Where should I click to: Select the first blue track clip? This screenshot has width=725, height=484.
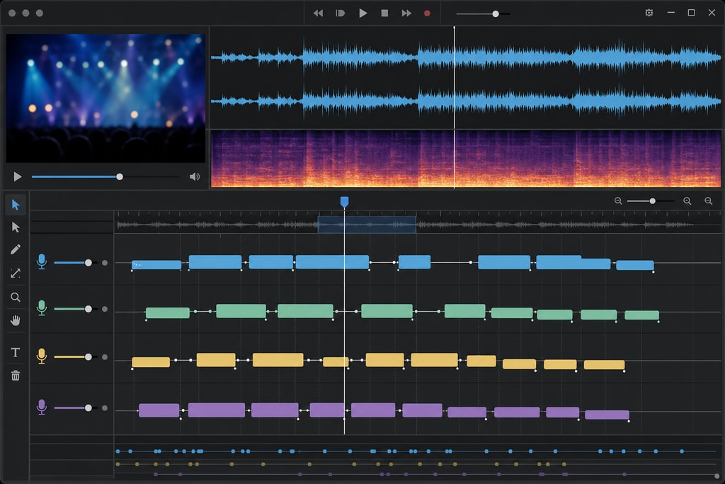tap(156, 264)
